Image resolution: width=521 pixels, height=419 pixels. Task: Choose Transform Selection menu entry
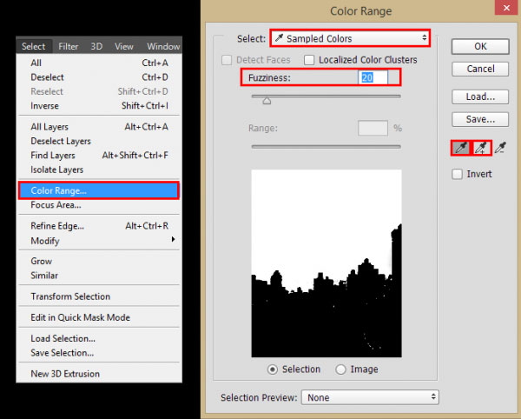point(99,296)
